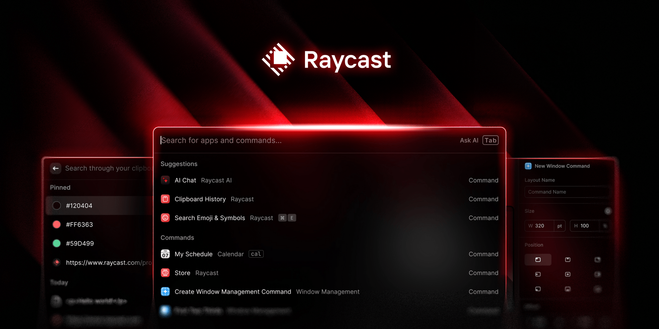Select middle-left window position icon
This screenshot has width=659, height=329.
pyautogui.click(x=538, y=274)
